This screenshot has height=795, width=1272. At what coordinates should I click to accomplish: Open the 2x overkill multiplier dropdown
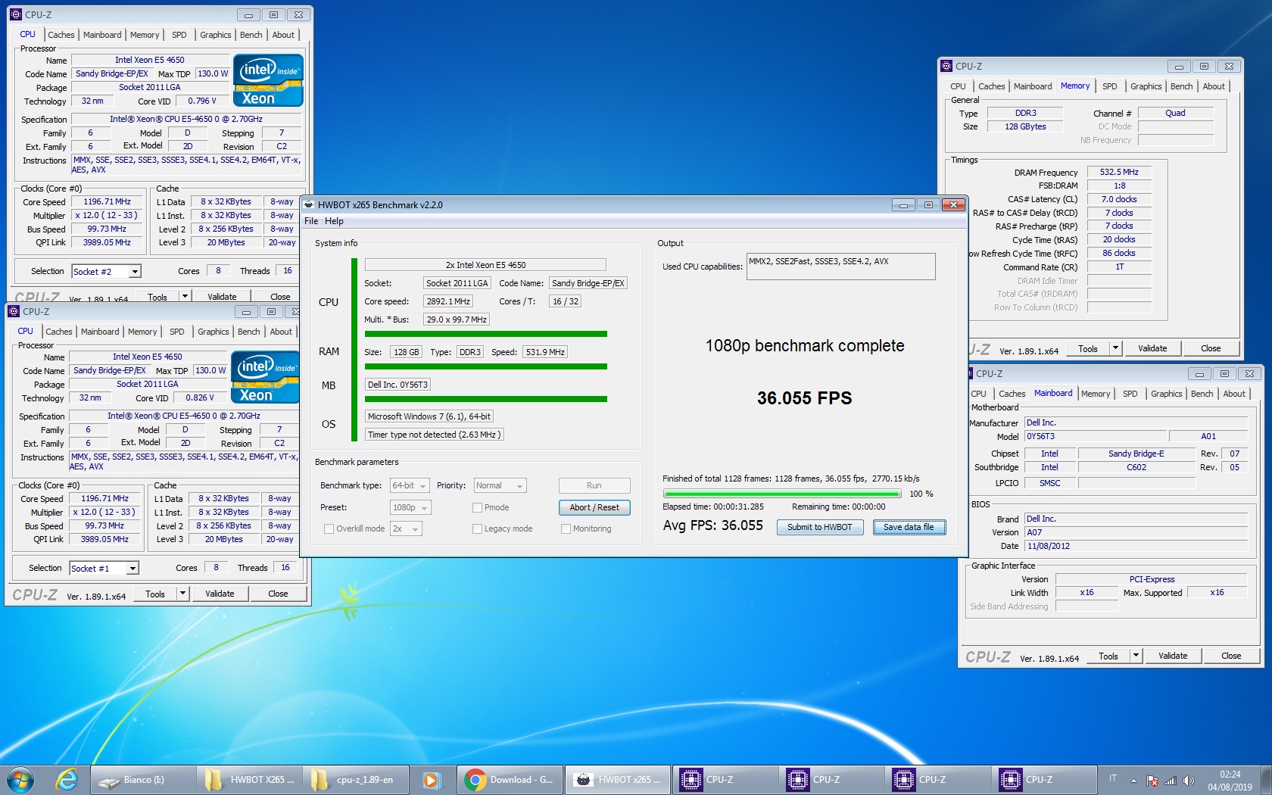[406, 528]
